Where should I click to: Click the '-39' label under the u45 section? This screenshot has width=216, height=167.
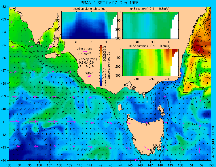(x=152, y=42)
